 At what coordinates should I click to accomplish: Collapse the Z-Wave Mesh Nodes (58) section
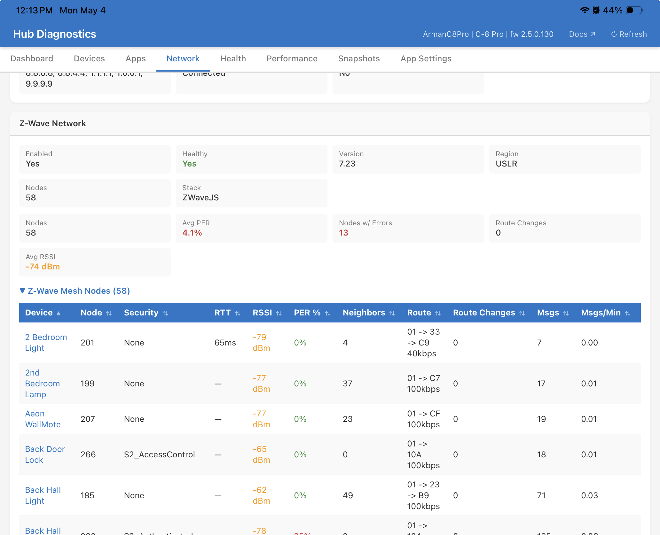[75, 291]
